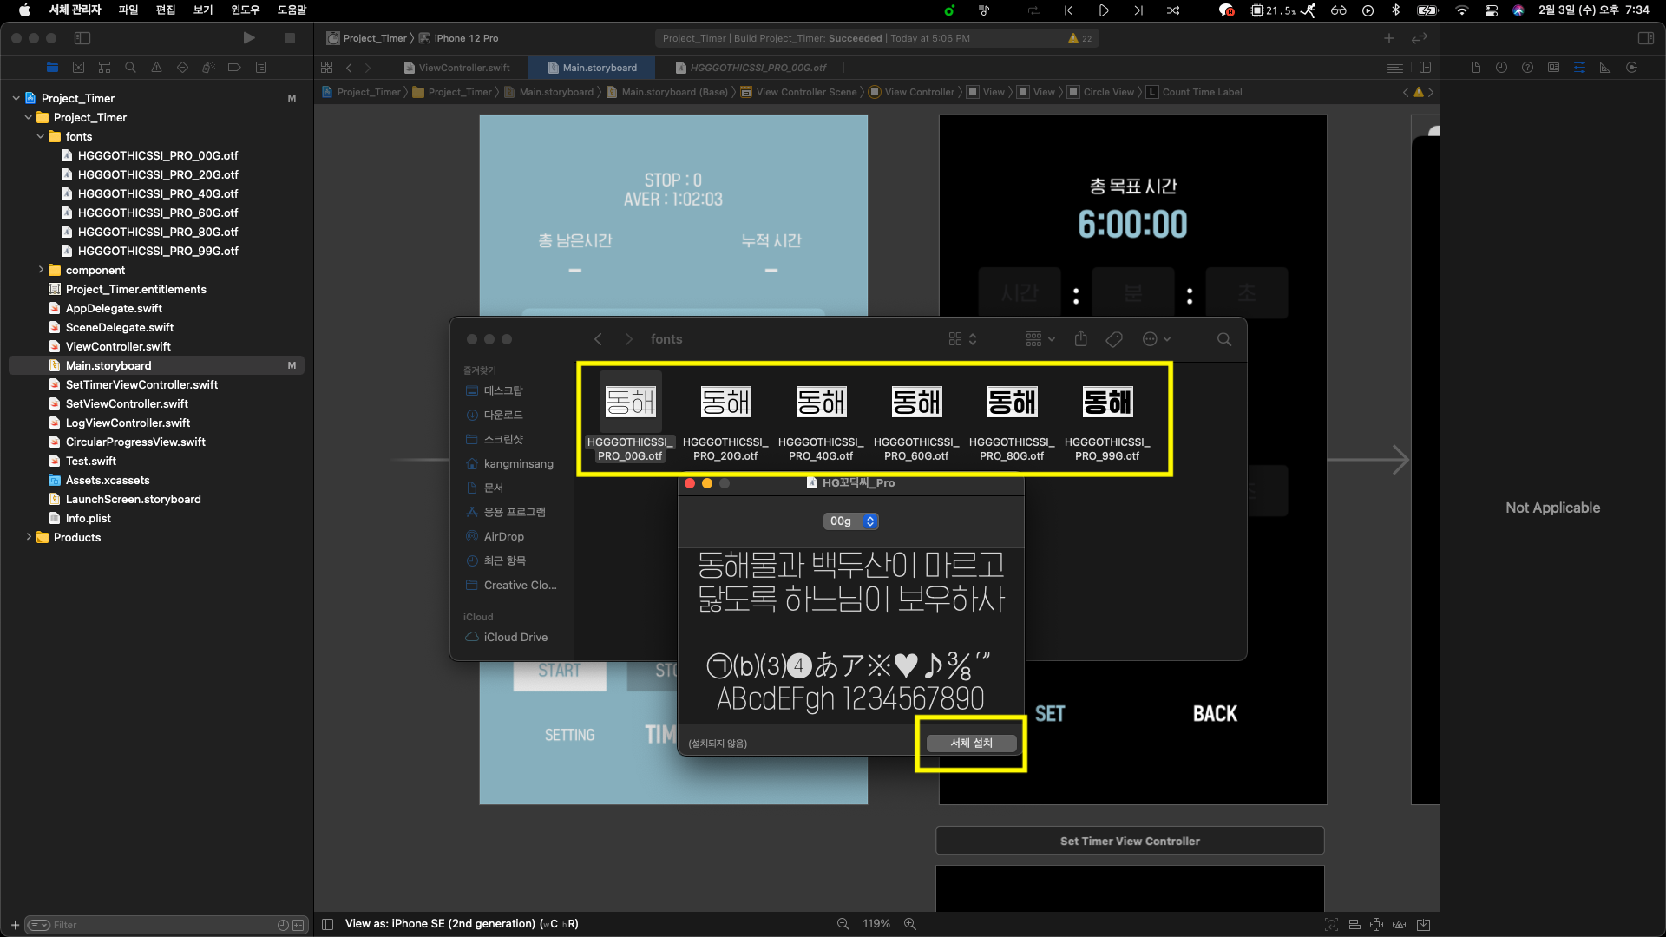Viewport: 1666px width, 937px height.
Task: Open the History inspector clock icon
Action: point(1501,68)
